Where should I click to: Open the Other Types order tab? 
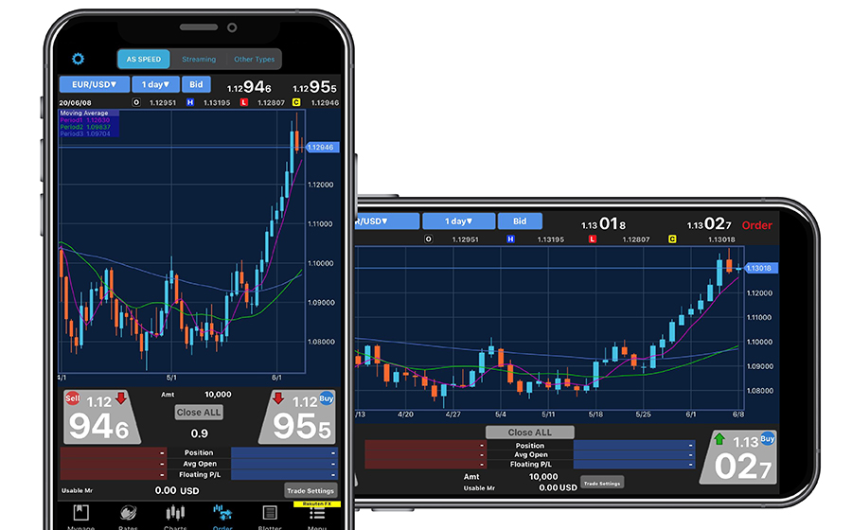255,60
